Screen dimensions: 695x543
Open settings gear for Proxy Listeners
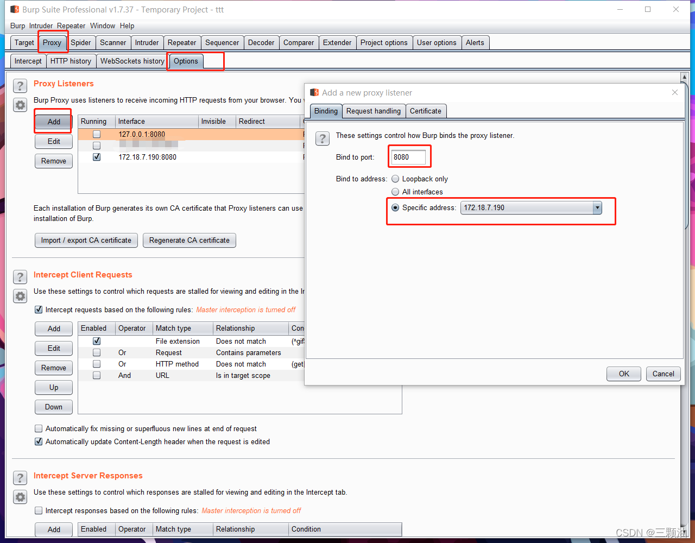20,105
